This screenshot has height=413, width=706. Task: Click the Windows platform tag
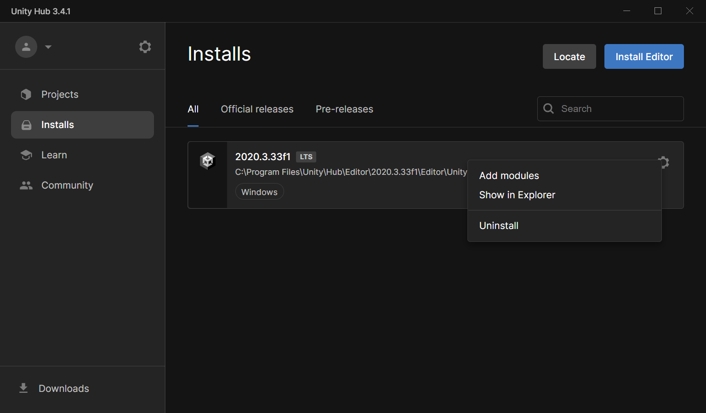pyautogui.click(x=259, y=192)
